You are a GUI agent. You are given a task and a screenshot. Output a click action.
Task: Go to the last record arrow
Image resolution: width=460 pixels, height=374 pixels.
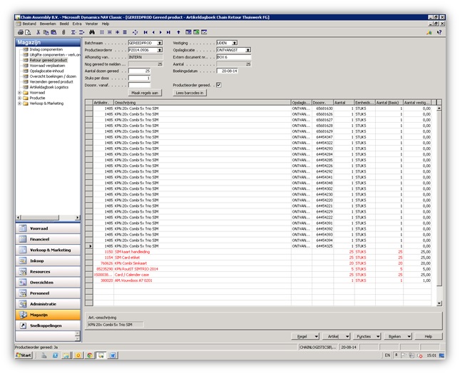(168, 32)
